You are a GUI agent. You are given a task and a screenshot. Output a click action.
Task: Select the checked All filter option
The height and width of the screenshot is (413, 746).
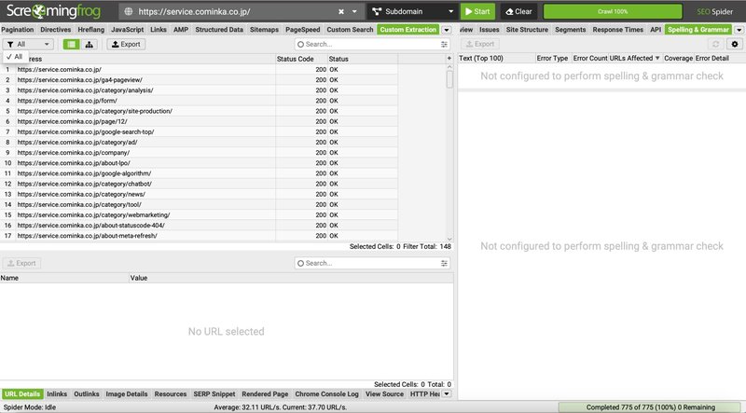(x=14, y=57)
